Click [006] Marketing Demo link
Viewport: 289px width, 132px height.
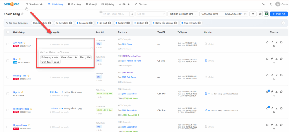pos(132,56)
